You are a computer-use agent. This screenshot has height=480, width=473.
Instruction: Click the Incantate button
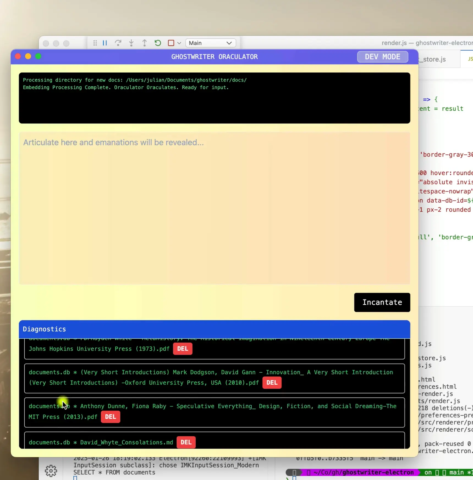tap(382, 302)
